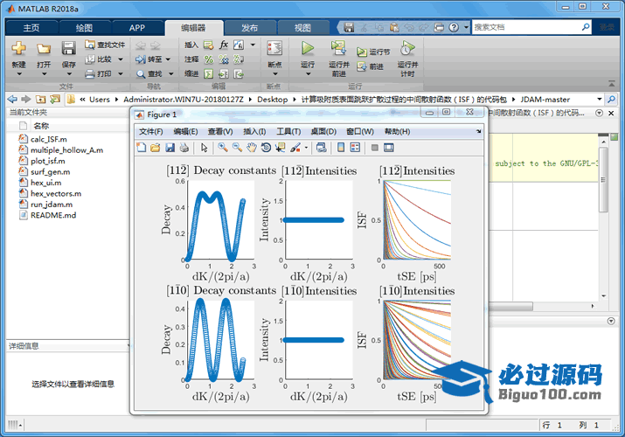Screen dimensions: 625x437
Task: Click the Open File icon in Figure 1 toolbar
Action: [156, 148]
